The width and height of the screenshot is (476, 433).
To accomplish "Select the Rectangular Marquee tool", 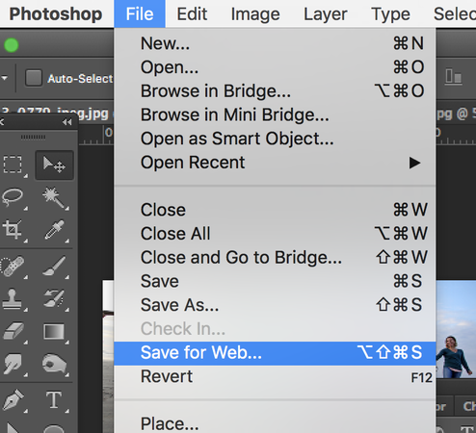I will pos(13,165).
